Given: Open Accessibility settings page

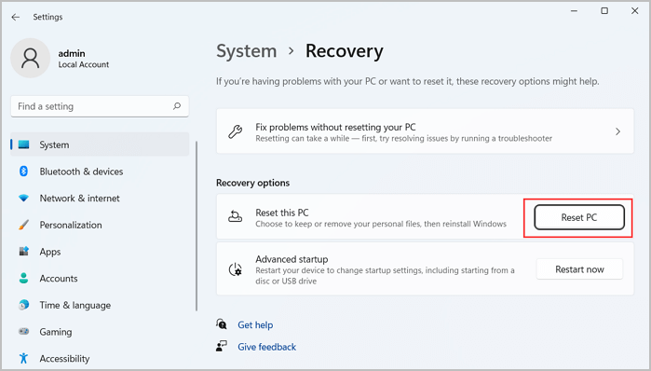Looking at the screenshot, I should point(100,358).
